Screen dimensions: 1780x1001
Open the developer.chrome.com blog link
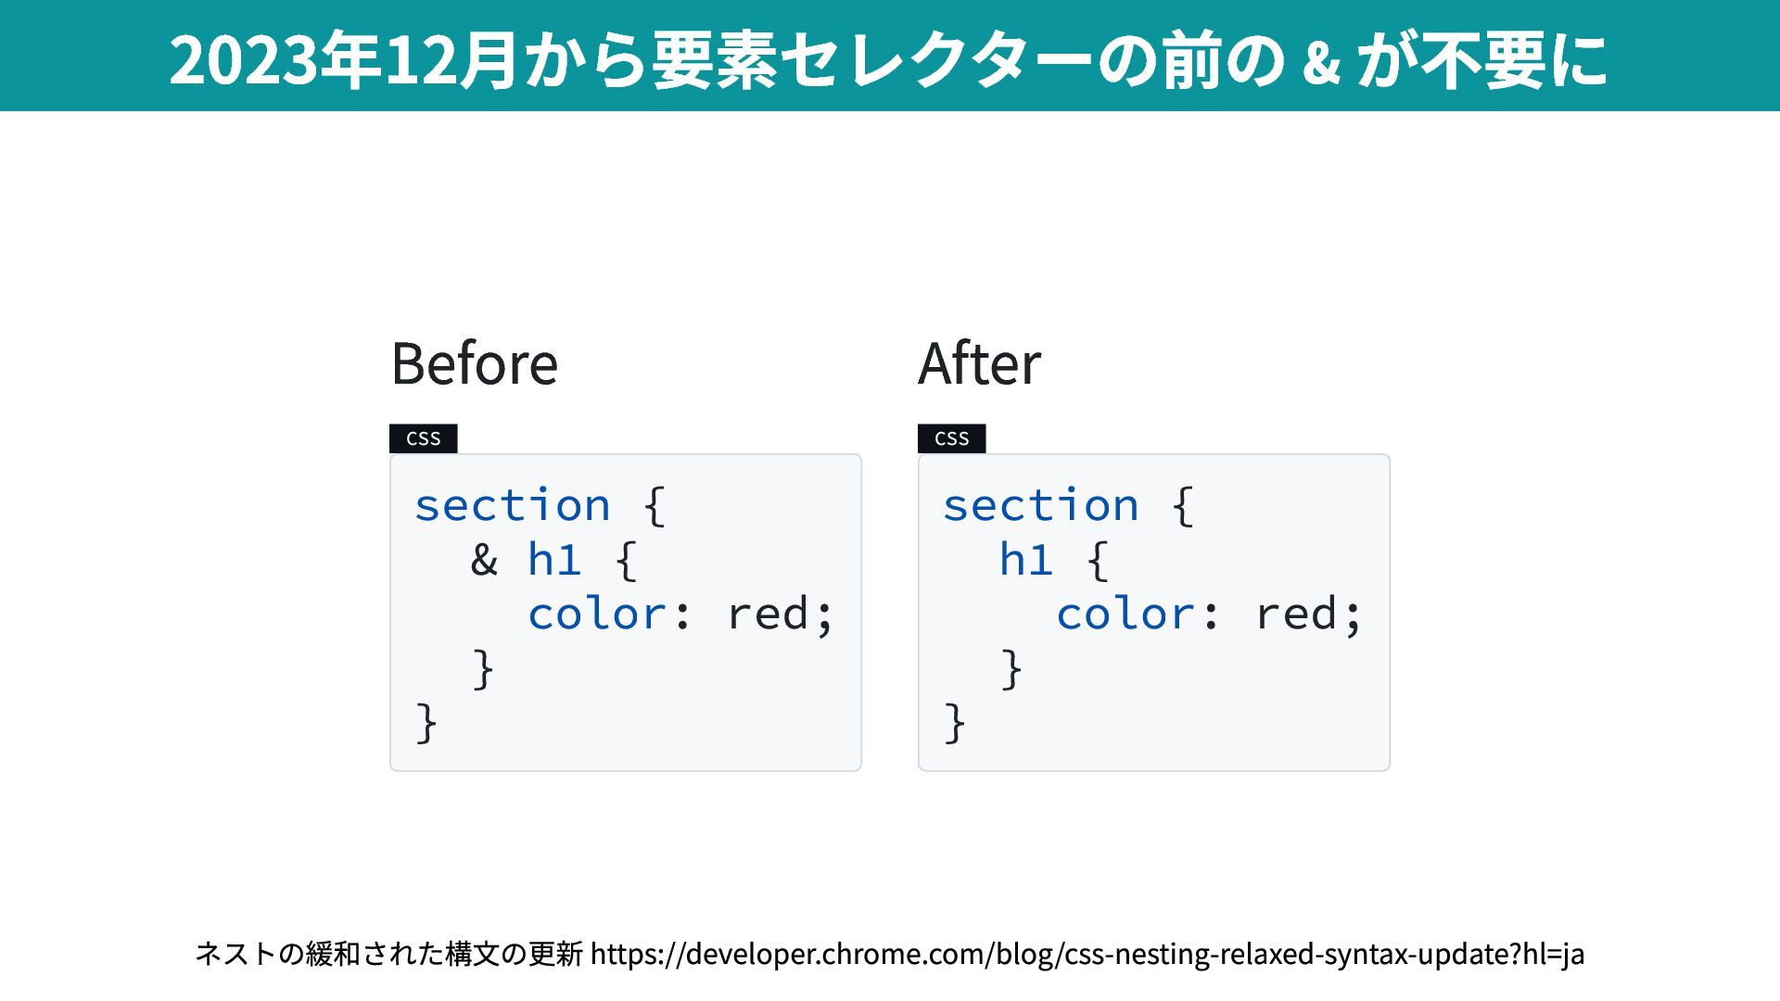pyautogui.click(x=1087, y=954)
